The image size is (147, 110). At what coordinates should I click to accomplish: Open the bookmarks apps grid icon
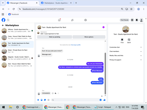(3, 14)
